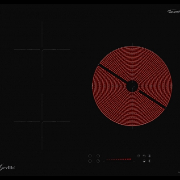This screenshot has width=180, height=180.
Task: Tap the power on/off icon
Action: click(90, 156)
